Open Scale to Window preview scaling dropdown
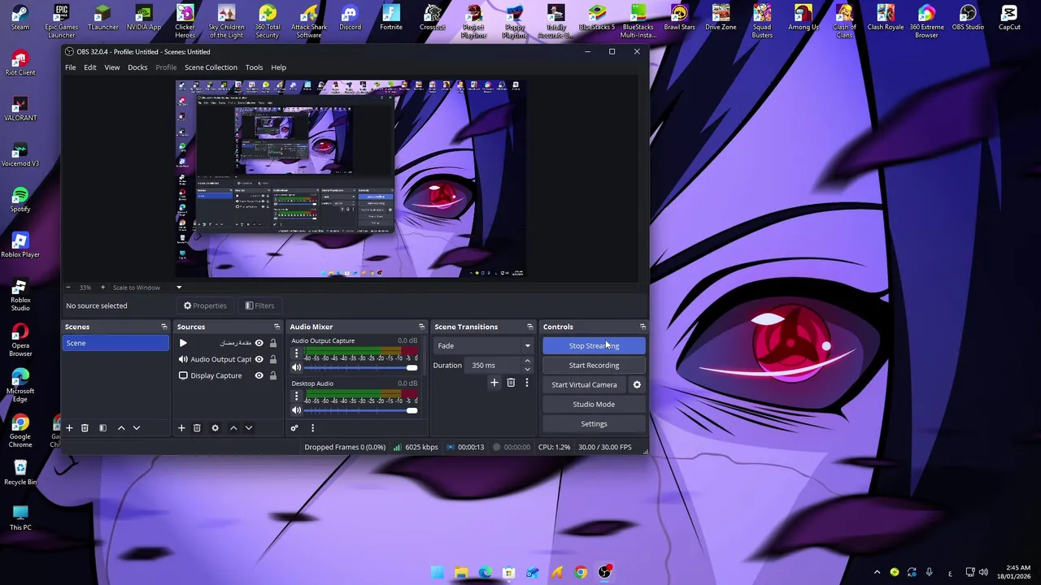This screenshot has width=1041, height=585. click(147, 287)
